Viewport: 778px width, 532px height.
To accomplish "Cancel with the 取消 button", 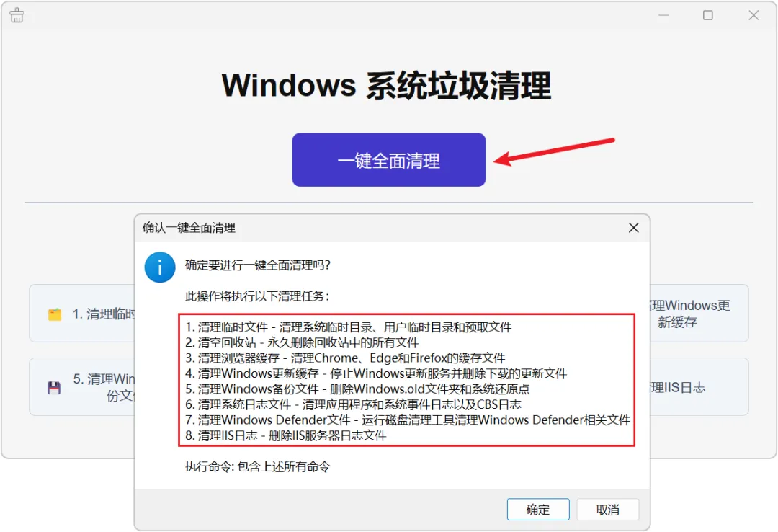I will tap(608, 510).
